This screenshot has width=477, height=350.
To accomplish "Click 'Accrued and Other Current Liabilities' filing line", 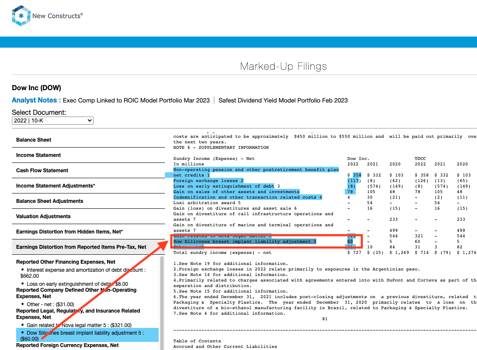I will coord(225,347).
